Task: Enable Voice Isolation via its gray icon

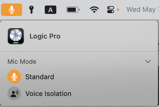Action: click(x=14, y=93)
